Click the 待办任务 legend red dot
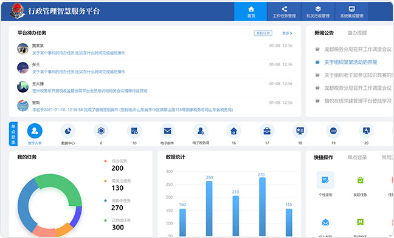This screenshot has height=238, width=394. click(105, 161)
